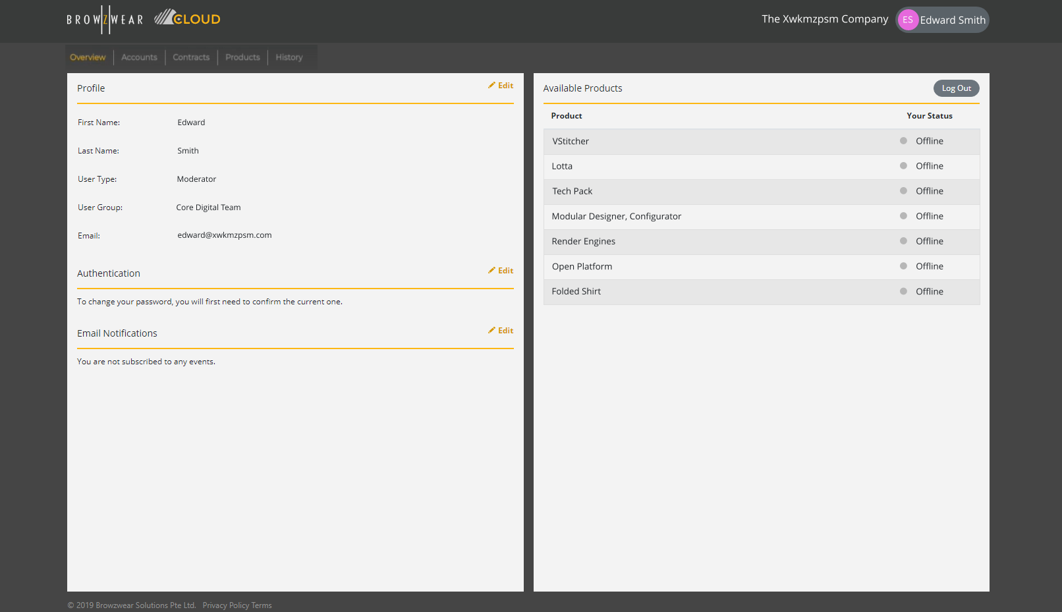Edit the Profile section
The height and width of the screenshot is (612, 1062).
click(501, 86)
